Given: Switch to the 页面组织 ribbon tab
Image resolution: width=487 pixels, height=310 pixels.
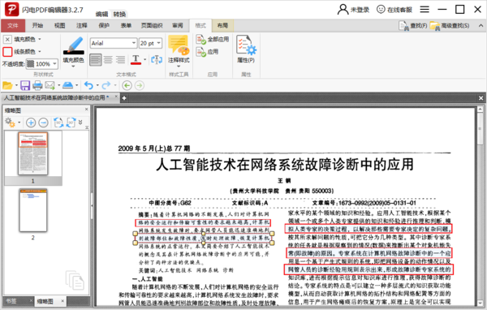Looking at the screenshot, I should click(152, 25).
